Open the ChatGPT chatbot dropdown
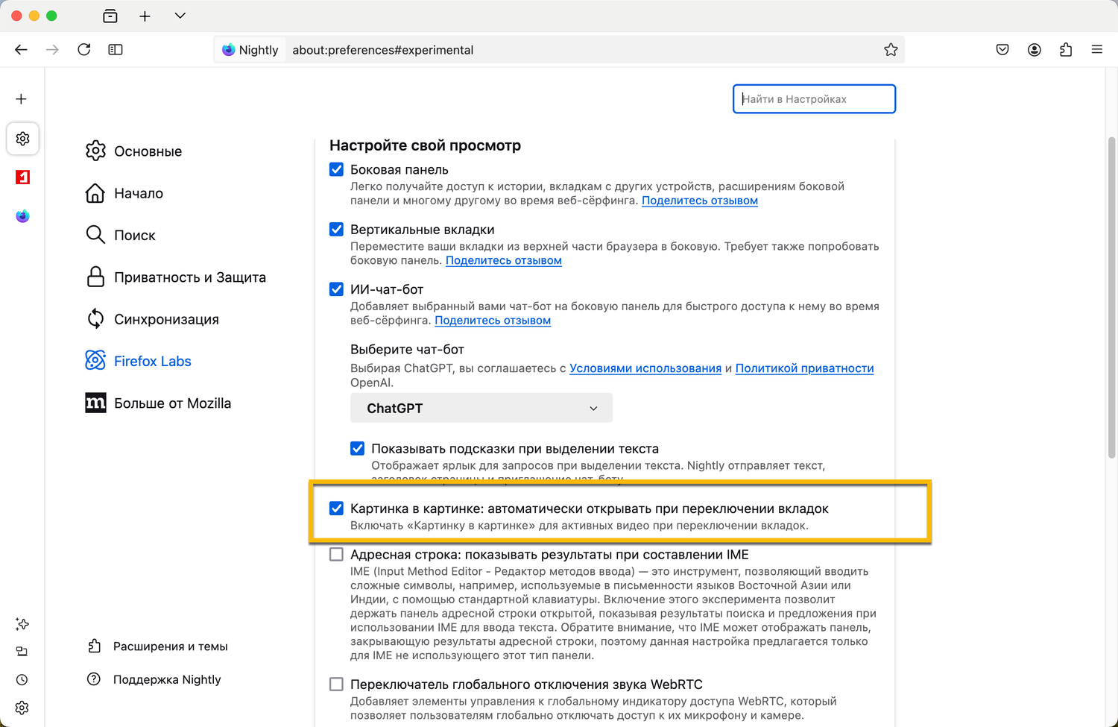Image resolution: width=1118 pixels, height=727 pixels. [481, 408]
